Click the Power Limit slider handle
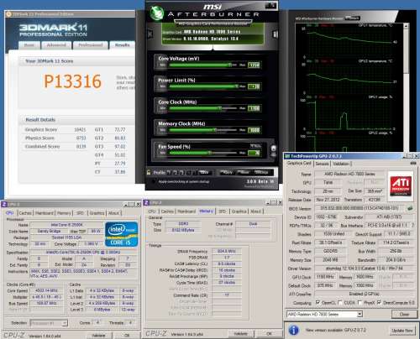The image size is (420, 339). point(237,86)
